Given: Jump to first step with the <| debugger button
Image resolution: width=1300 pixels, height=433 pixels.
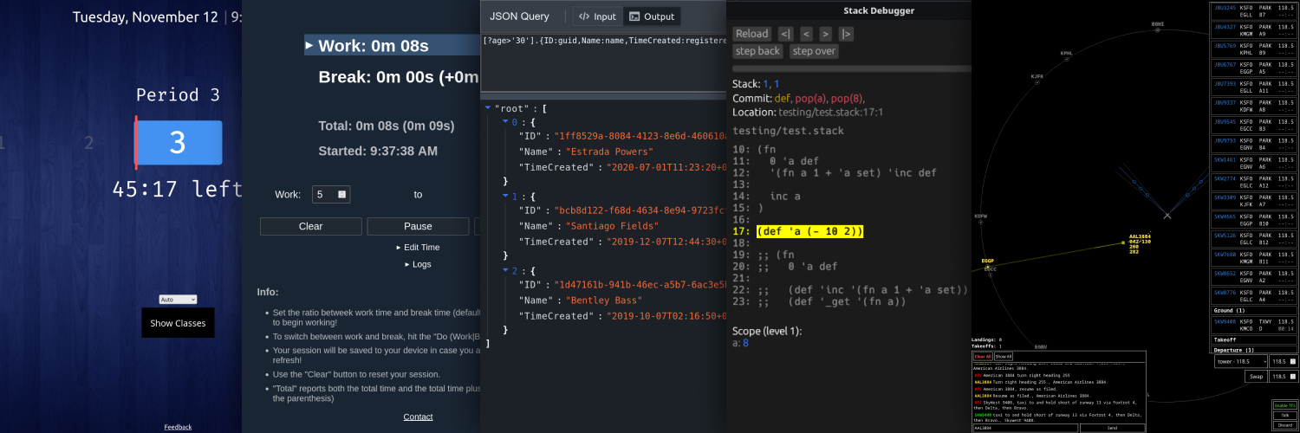Looking at the screenshot, I should click(785, 34).
